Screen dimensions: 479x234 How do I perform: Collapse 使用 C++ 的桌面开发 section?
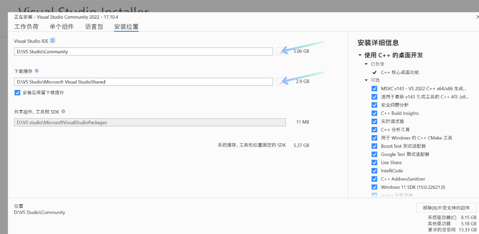[x=360, y=55]
